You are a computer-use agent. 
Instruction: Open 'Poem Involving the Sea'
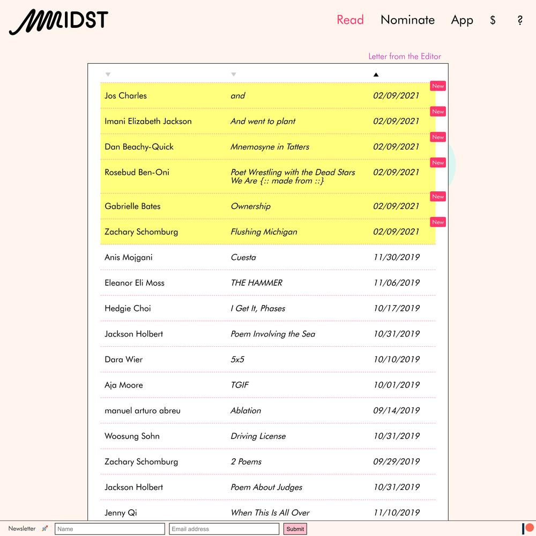tap(273, 334)
